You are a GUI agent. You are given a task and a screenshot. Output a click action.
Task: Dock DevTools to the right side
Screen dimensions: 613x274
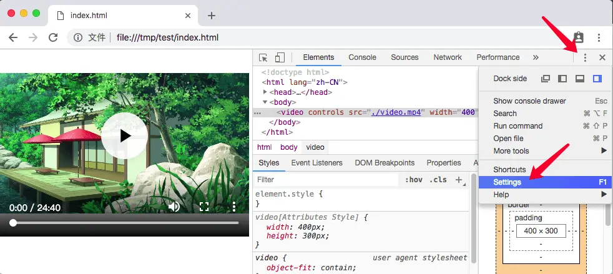tap(597, 79)
